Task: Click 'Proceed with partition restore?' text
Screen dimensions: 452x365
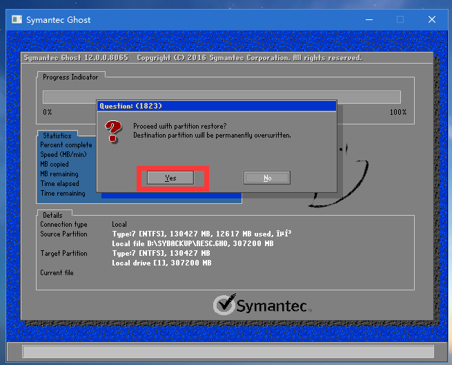Action: click(x=180, y=127)
